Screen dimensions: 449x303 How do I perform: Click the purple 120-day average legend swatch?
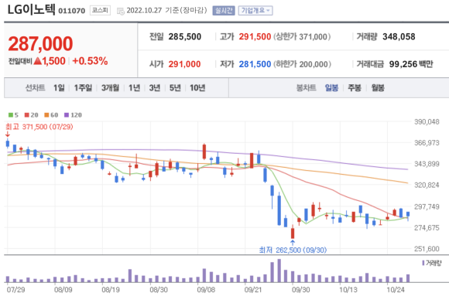point(67,115)
